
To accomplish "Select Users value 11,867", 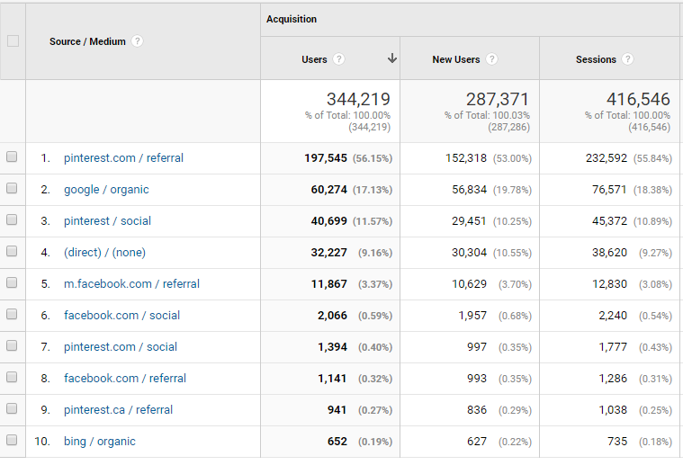I will coord(328,284).
